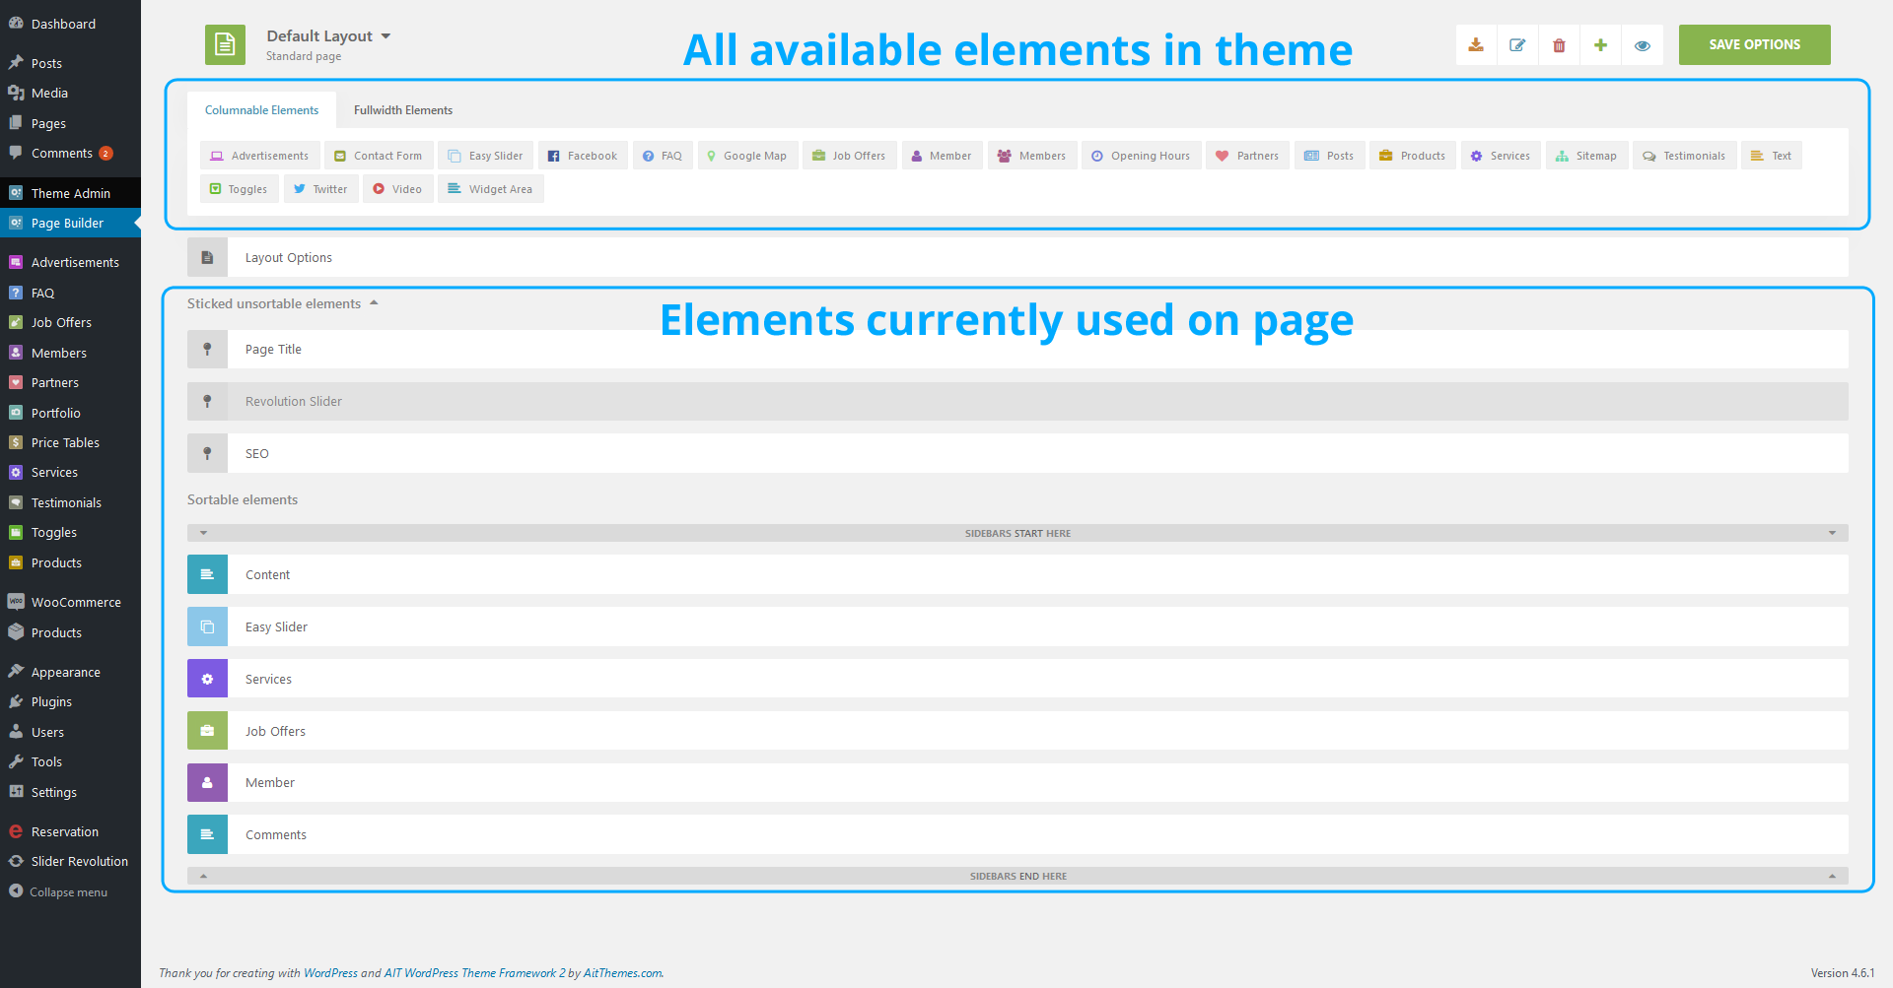Viewport: 1893px width, 988px height.
Task: Click the green plus add icon
Action: pos(1600,45)
